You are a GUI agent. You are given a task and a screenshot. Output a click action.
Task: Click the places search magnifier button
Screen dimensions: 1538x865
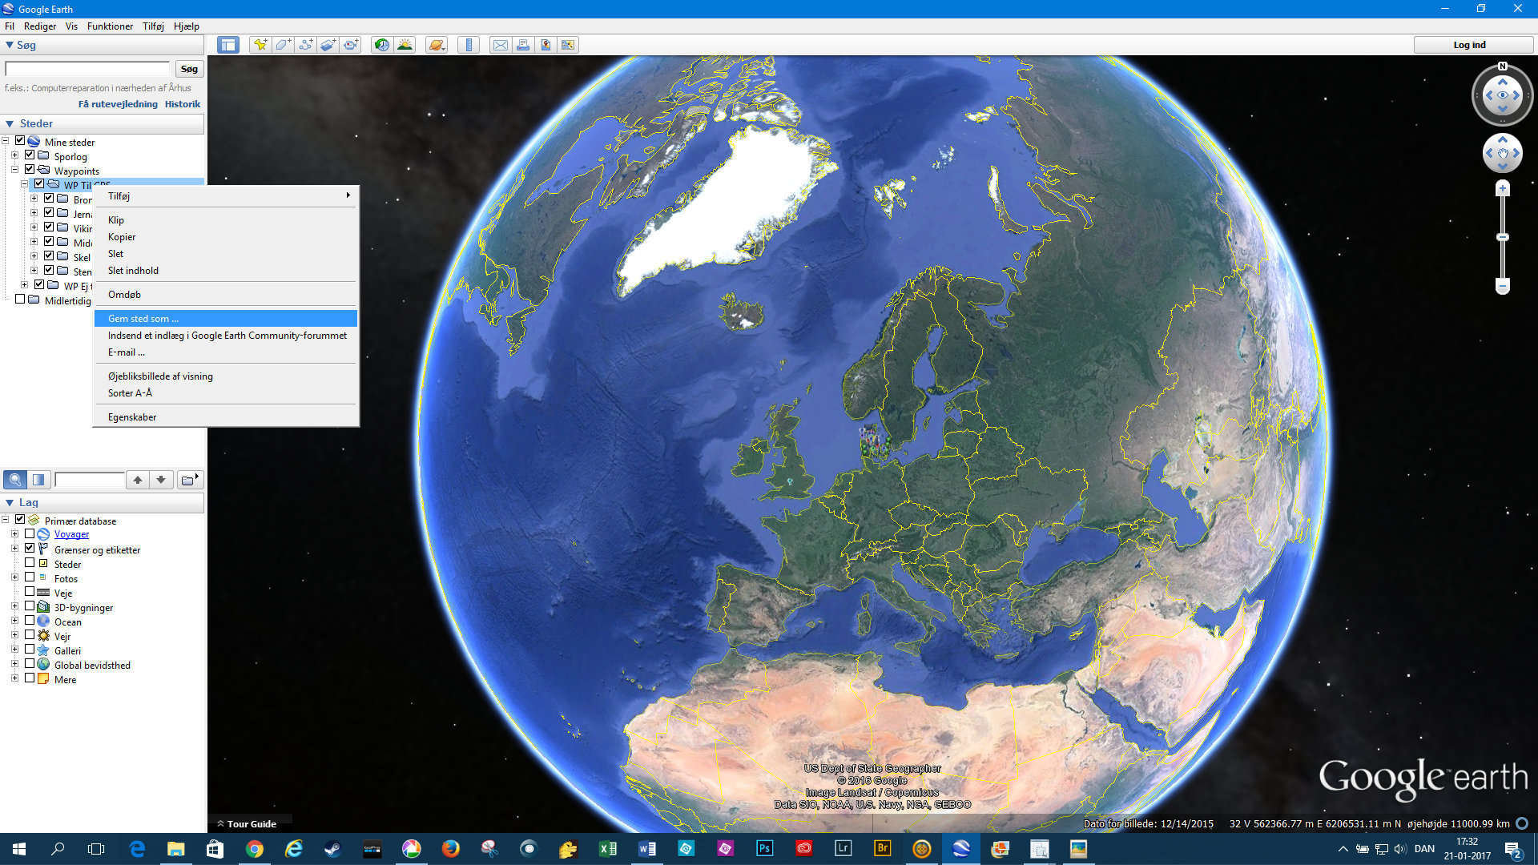15,480
